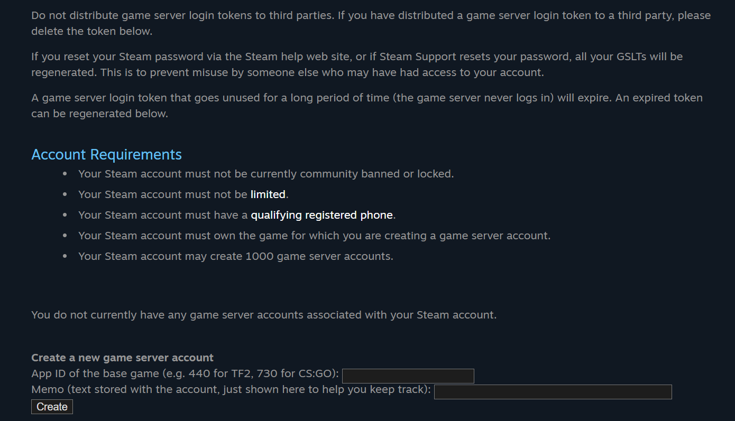Click the Memo description label text
735x421 pixels.
pos(231,389)
